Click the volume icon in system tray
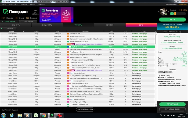Viewport: 188px width, 118px height. click(x=174, y=116)
